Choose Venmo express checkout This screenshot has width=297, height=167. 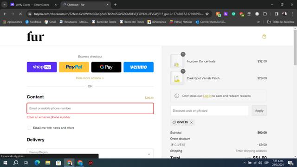(x=138, y=67)
